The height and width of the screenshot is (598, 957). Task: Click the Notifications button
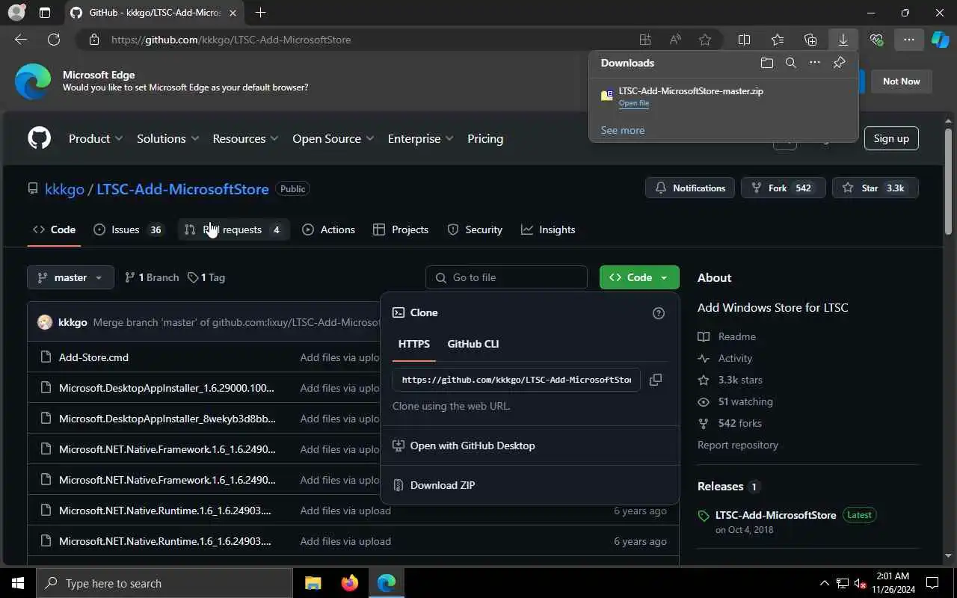690,188
